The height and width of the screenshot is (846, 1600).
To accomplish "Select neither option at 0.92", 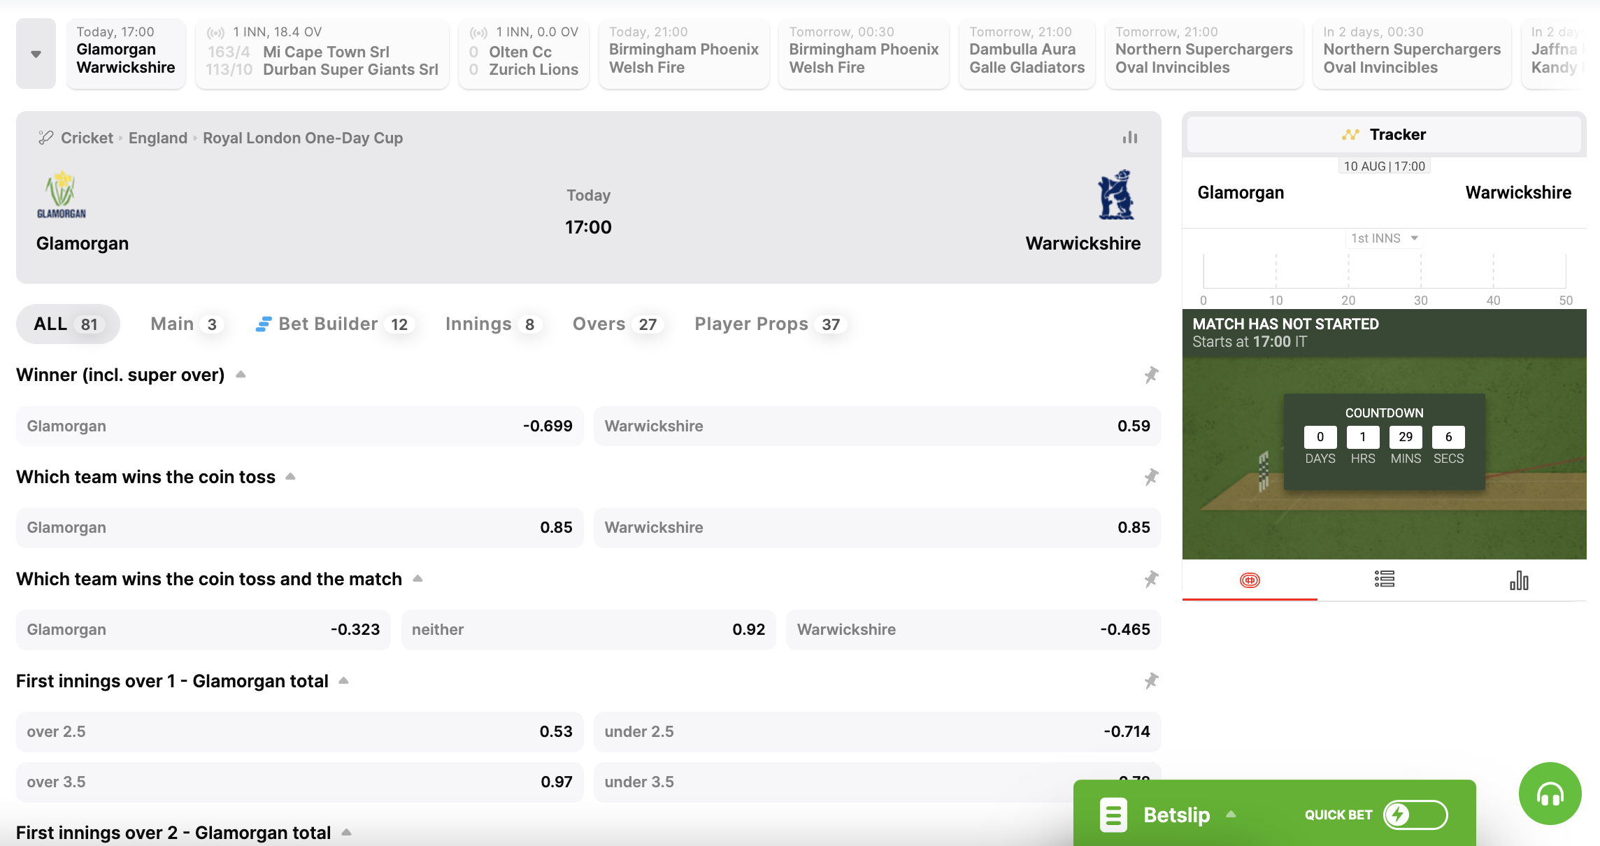I will click(x=589, y=630).
